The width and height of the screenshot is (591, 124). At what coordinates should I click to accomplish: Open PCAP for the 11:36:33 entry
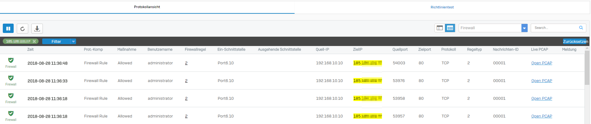[x=542, y=80]
